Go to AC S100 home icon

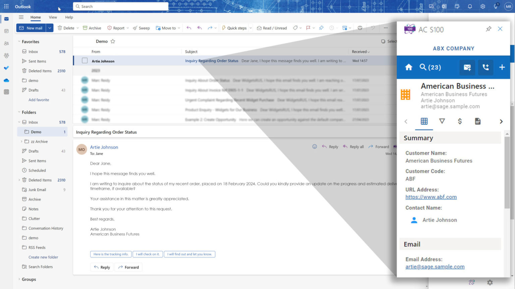[408, 67]
